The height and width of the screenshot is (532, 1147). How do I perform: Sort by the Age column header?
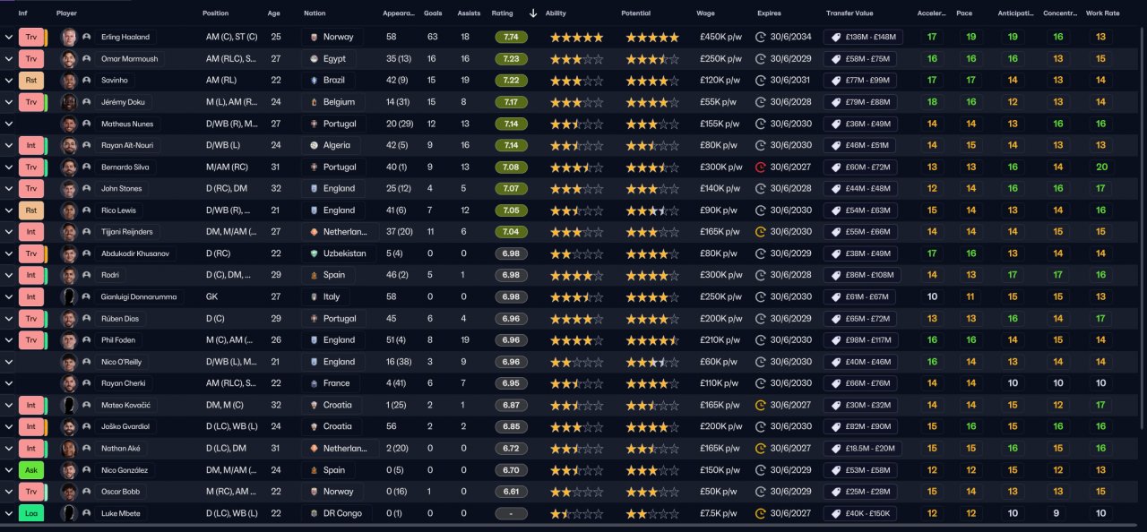tap(273, 13)
